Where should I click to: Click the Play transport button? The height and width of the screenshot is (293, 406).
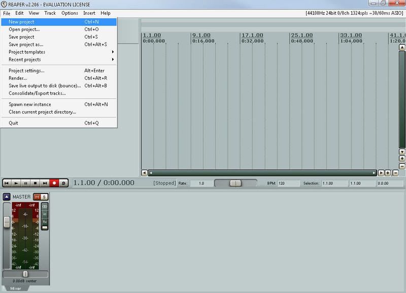[x=16, y=183]
